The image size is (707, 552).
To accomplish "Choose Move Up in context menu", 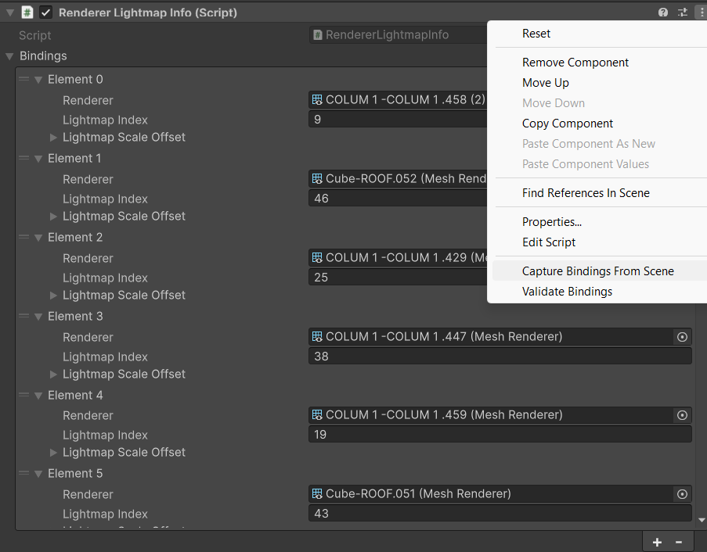I will click(600, 83).
